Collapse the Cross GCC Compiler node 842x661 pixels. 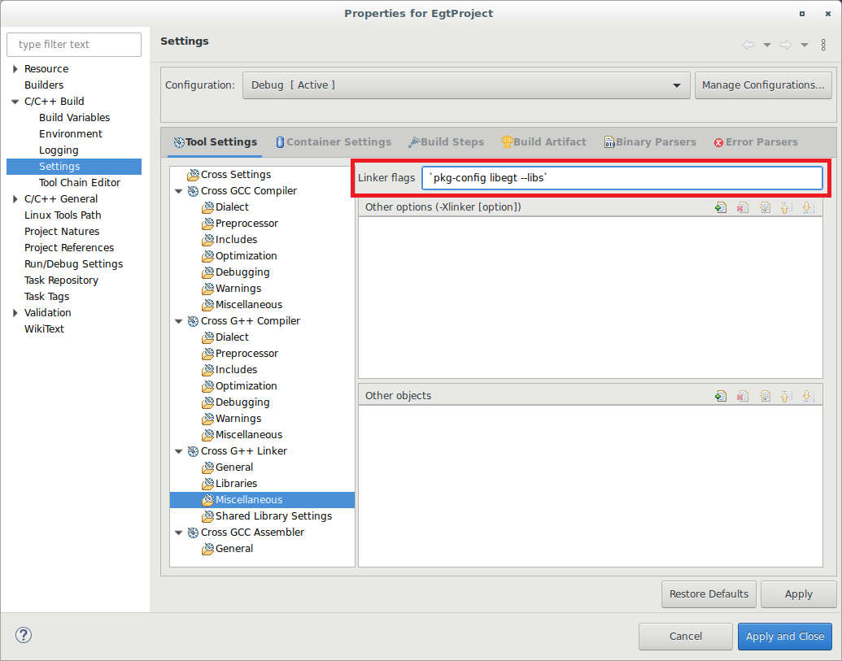pyautogui.click(x=178, y=191)
